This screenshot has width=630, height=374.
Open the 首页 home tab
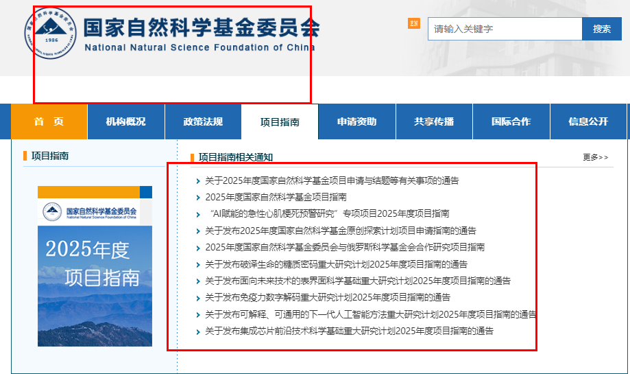[x=49, y=121]
